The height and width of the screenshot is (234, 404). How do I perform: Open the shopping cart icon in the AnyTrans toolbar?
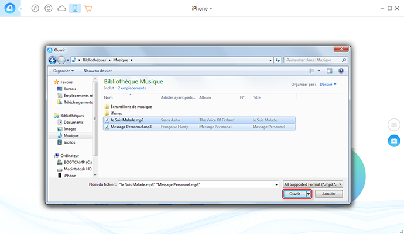[x=88, y=9]
